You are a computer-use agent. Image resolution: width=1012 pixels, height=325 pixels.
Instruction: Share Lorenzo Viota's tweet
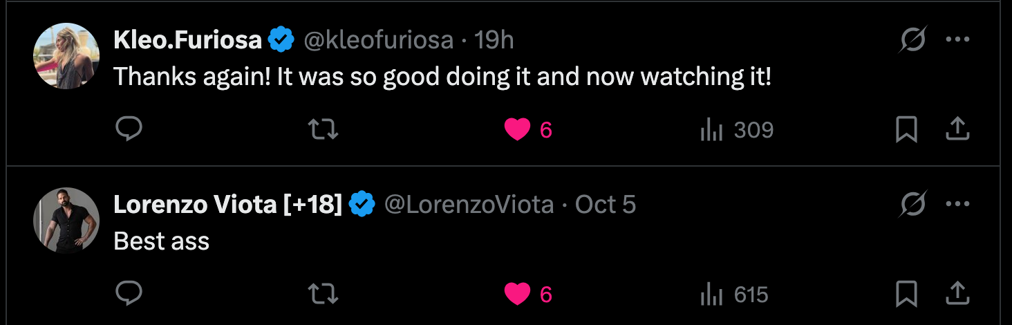pos(957,294)
